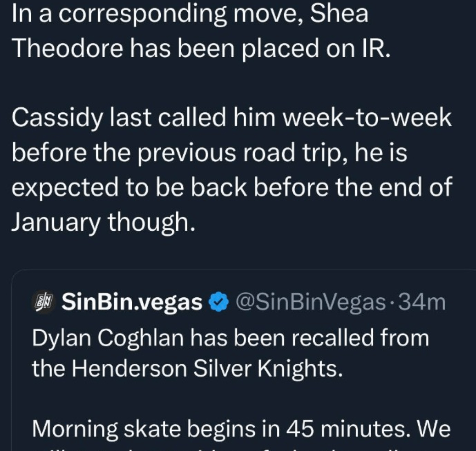Open the SinBin.vegas display name
Screen dimensions: 476x451
(132, 303)
